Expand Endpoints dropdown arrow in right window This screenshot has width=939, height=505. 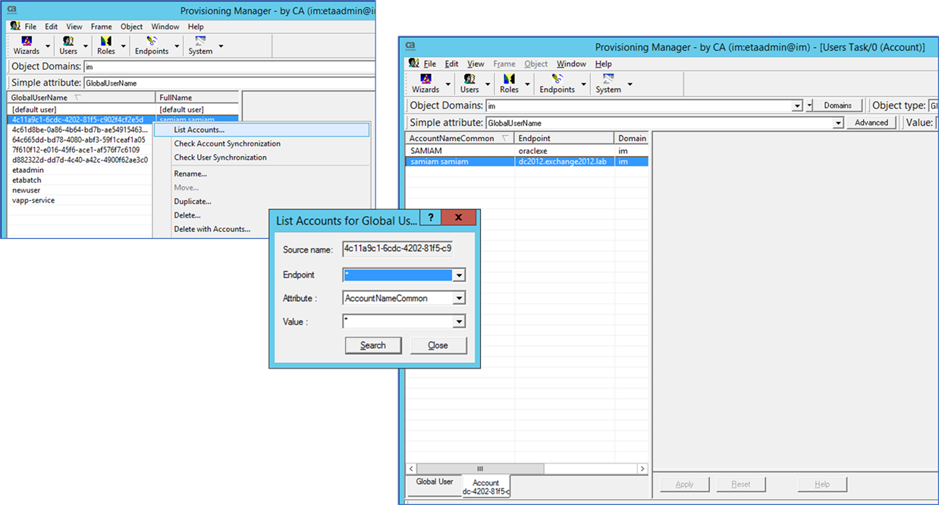tap(583, 84)
